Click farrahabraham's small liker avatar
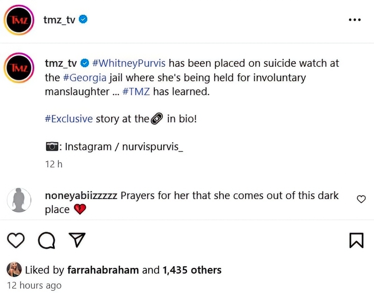 coord(14,270)
